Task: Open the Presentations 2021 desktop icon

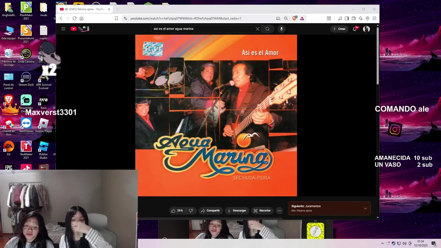Action: coord(26,34)
